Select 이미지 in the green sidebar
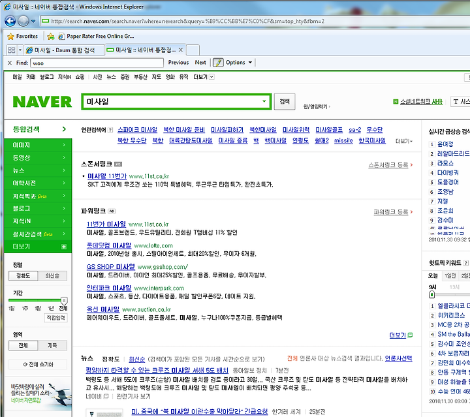Screen dimensions: 470x417 click(39, 145)
